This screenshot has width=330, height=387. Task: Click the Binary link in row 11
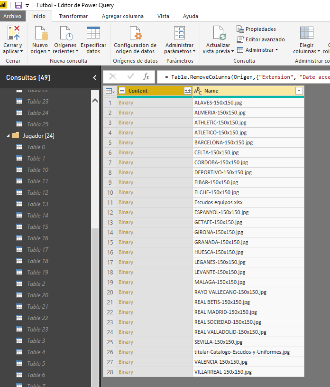(126, 202)
